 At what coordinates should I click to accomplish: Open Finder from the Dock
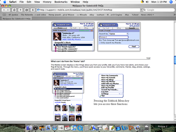click(x=29, y=128)
